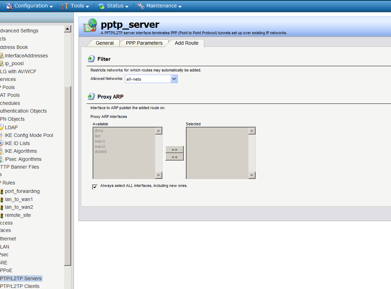Open IP Pools in sidebar
This screenshot has height=289, width=391.
(x=7, y=87)
